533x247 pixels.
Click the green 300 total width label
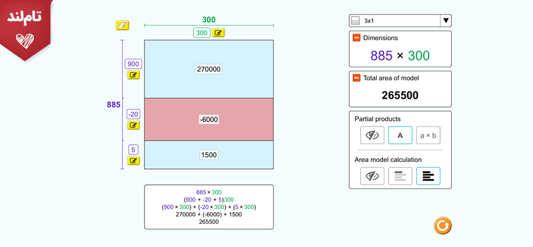pyautogui.click(x=208, y=19)
